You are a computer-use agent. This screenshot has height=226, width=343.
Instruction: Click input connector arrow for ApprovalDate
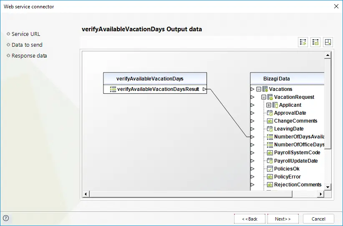(x=252, y=113)
